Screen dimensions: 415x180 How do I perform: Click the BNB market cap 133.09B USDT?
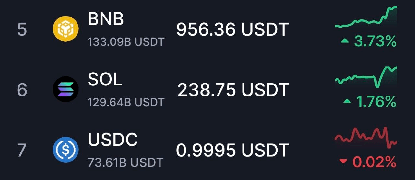click(126, 42)
